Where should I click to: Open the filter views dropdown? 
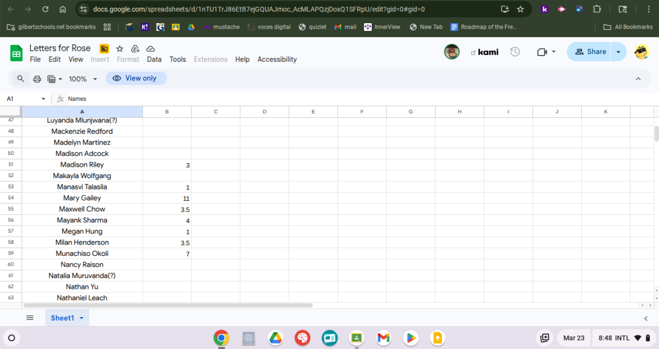pos(55,79)
